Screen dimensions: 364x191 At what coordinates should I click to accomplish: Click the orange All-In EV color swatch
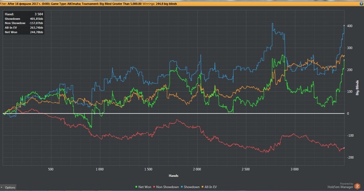coord(203,187)
